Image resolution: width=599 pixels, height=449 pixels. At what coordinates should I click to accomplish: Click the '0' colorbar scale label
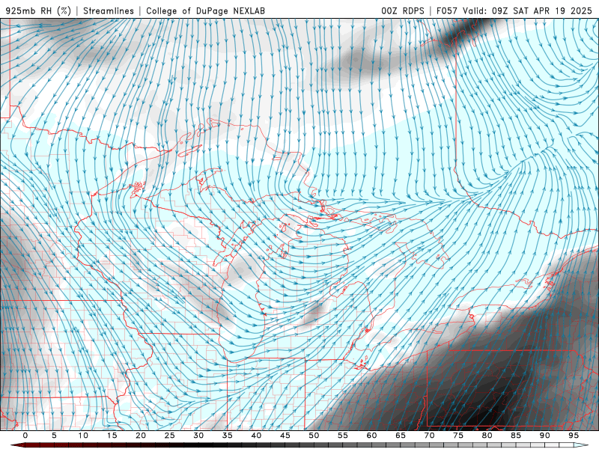point(25,436)
